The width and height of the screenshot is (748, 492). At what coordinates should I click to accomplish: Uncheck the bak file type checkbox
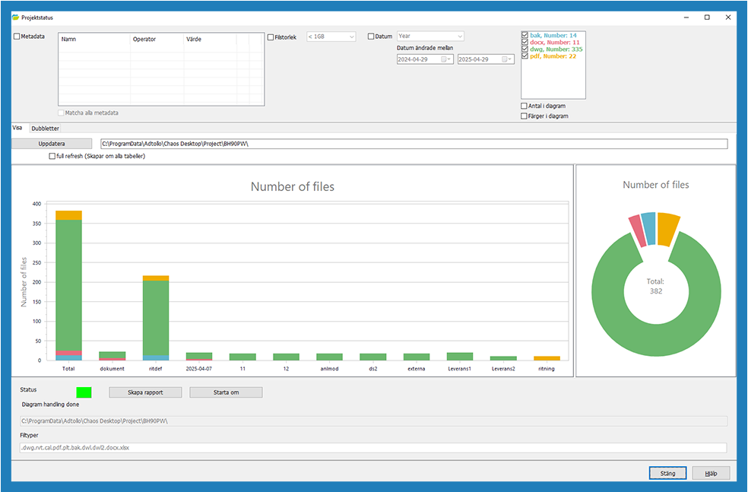(x=525, y=35)
